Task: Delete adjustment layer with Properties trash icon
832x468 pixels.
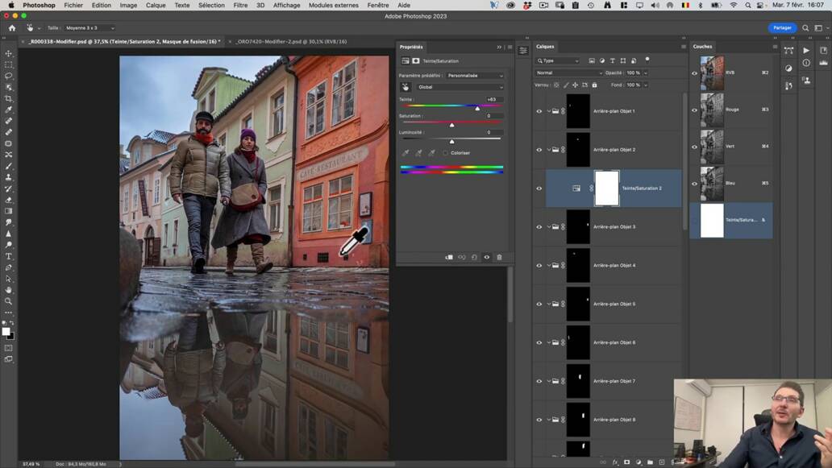Action: click(499, 257)
